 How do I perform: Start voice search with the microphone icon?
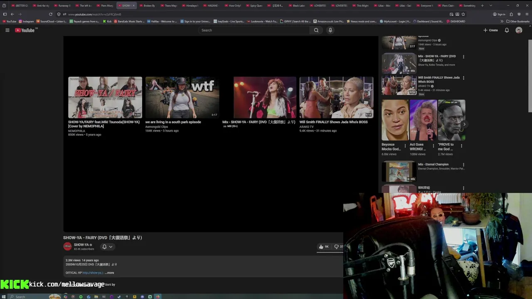pyautogui.click(x=330, y=30)
